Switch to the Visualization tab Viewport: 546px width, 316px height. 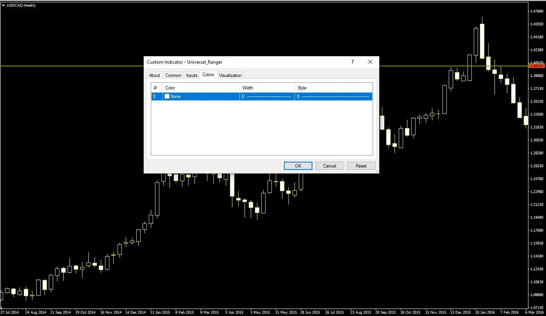pyautogui.click(x=230, y=75)
